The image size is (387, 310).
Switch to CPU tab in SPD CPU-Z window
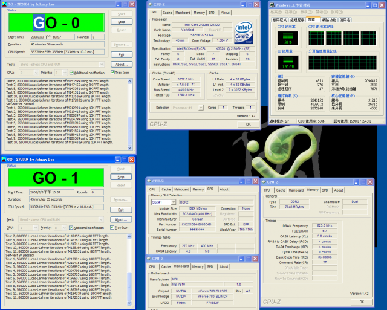(x=152, y=189)
